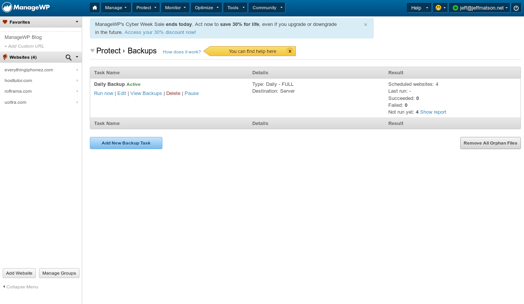Screen dimensions: 524x304
Task: Select hosttutor.com website
Action: [18, 80]
